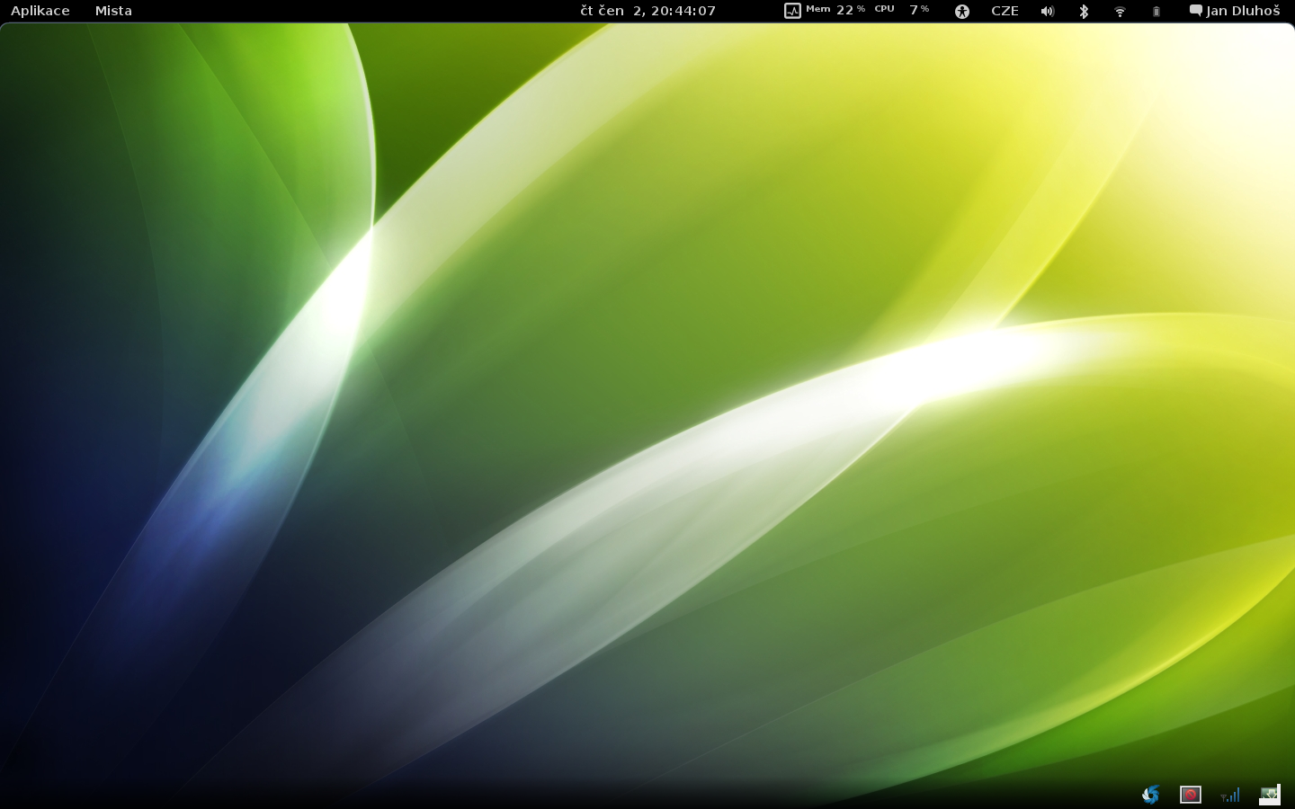Viewport: 1295px width, 809px height.
Task: Open the volume speaker icon
Action: click(1048, 11)
